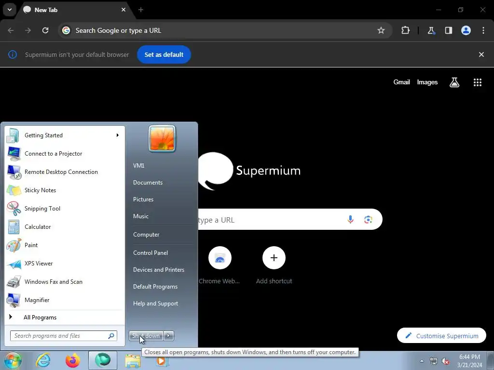Click the Windows Start orb

[13, 360]
